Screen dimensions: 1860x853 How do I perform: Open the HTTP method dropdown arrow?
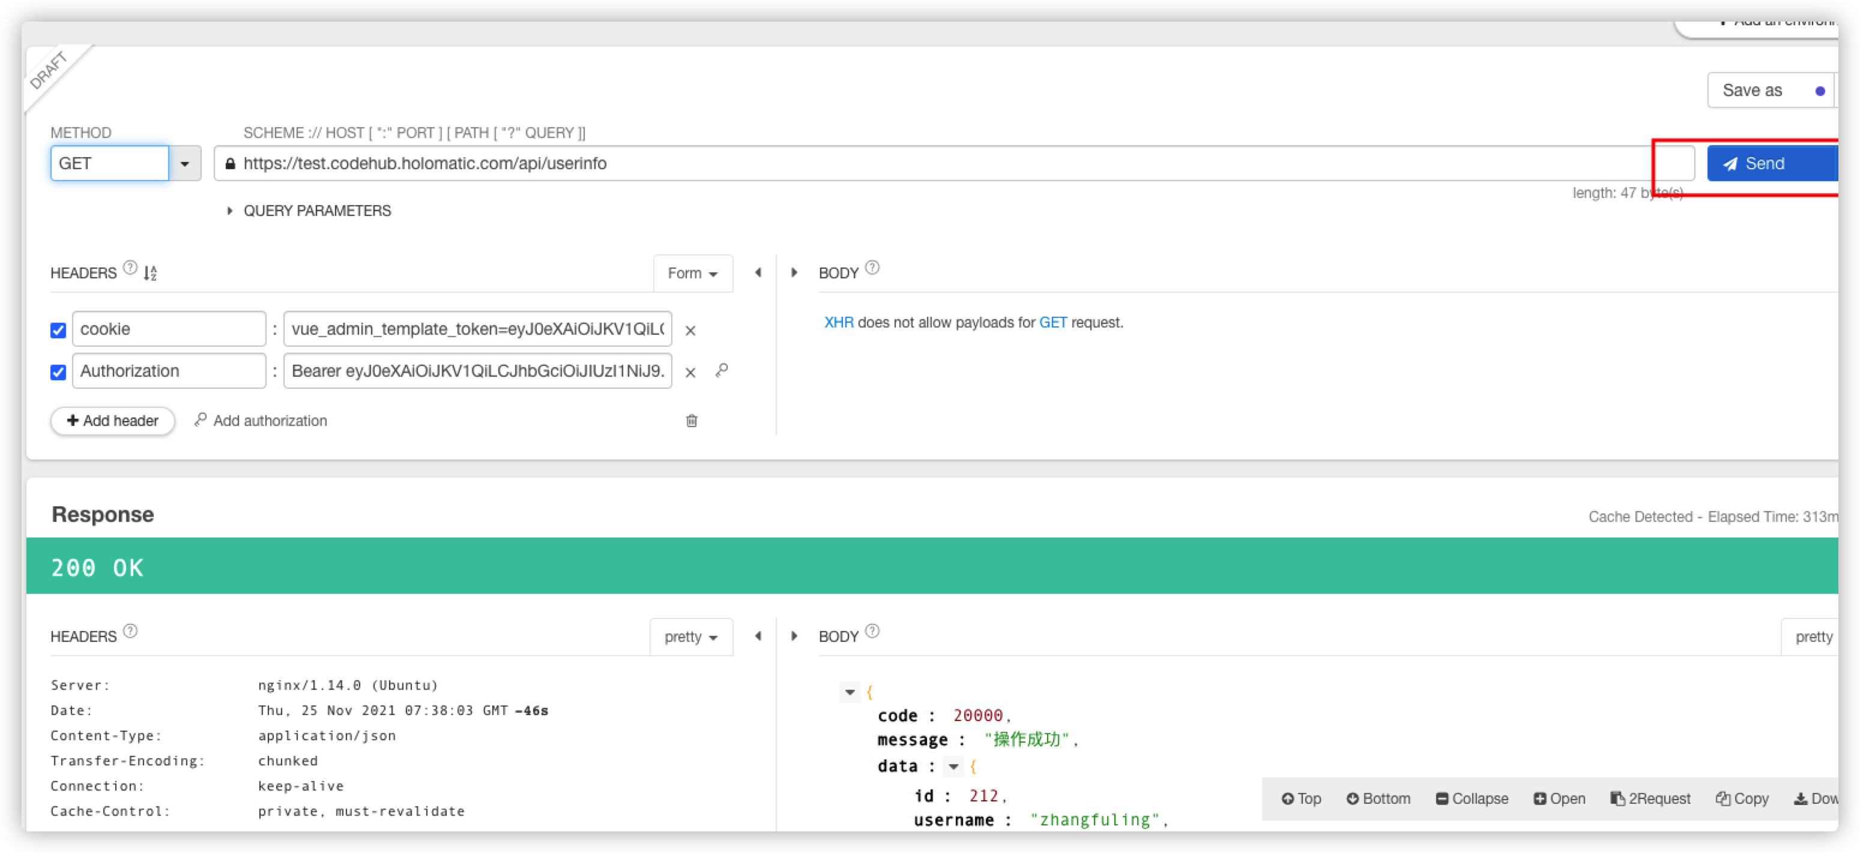(185, 164)
